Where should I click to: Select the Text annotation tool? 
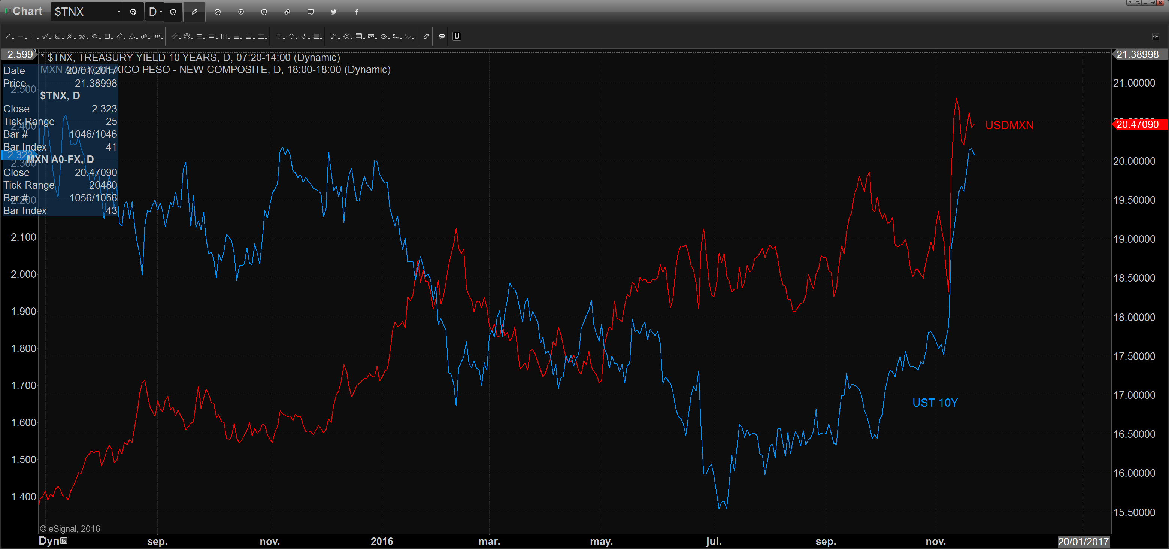click(279, 36)
